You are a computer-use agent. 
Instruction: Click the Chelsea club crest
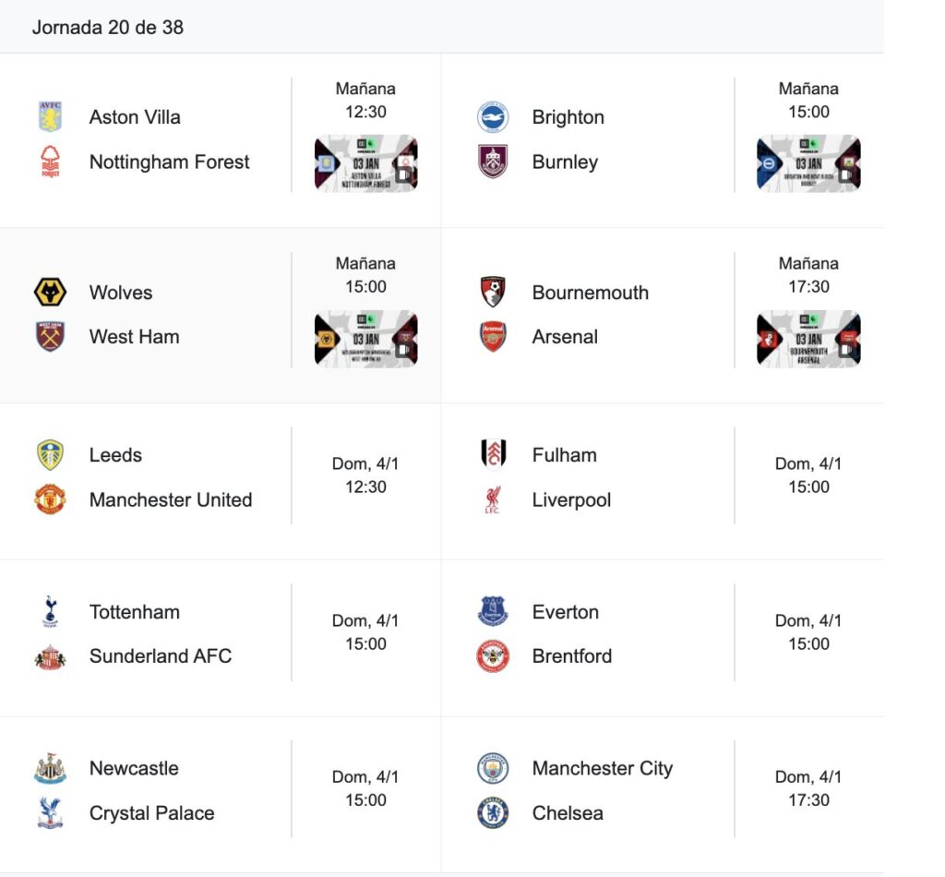tap(493, 813)
